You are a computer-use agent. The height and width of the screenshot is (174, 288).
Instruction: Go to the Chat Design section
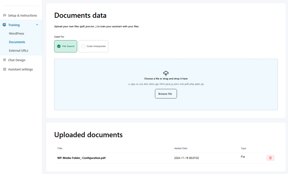pyautogui.click(x=17, y=60)
